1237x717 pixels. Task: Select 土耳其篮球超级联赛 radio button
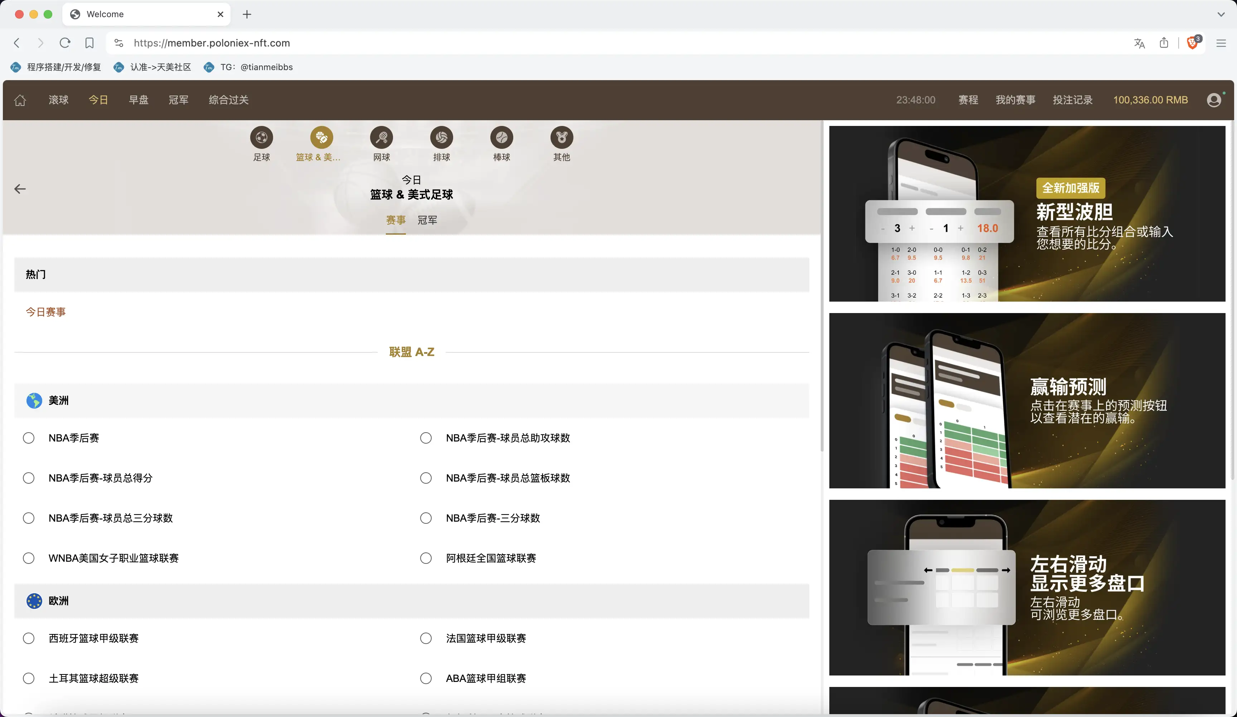(x=29, y=679)
